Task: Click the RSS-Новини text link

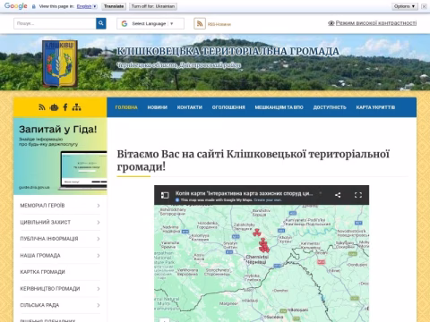Action: tap(219, 24)
